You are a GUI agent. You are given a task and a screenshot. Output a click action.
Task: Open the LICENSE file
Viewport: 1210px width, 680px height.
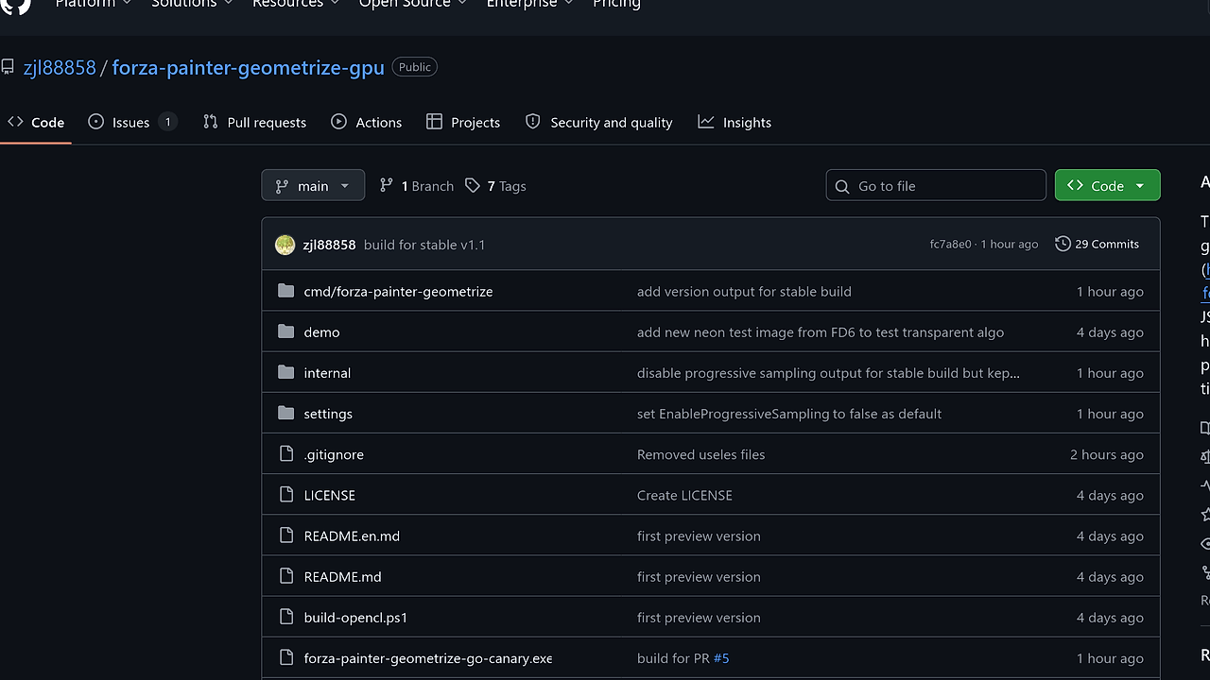[x=329, y=494]
